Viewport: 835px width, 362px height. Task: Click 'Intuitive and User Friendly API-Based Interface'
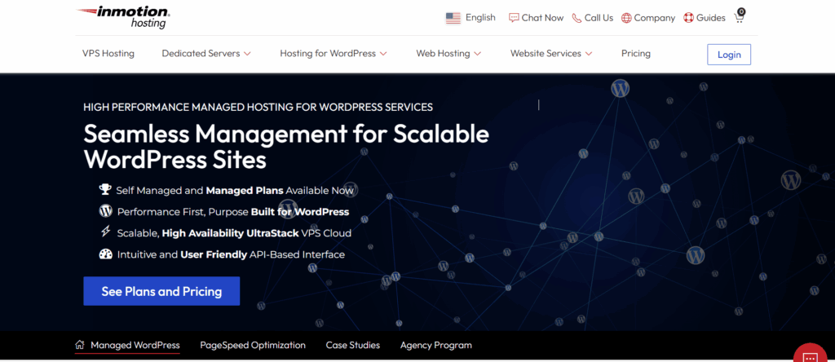231,254
